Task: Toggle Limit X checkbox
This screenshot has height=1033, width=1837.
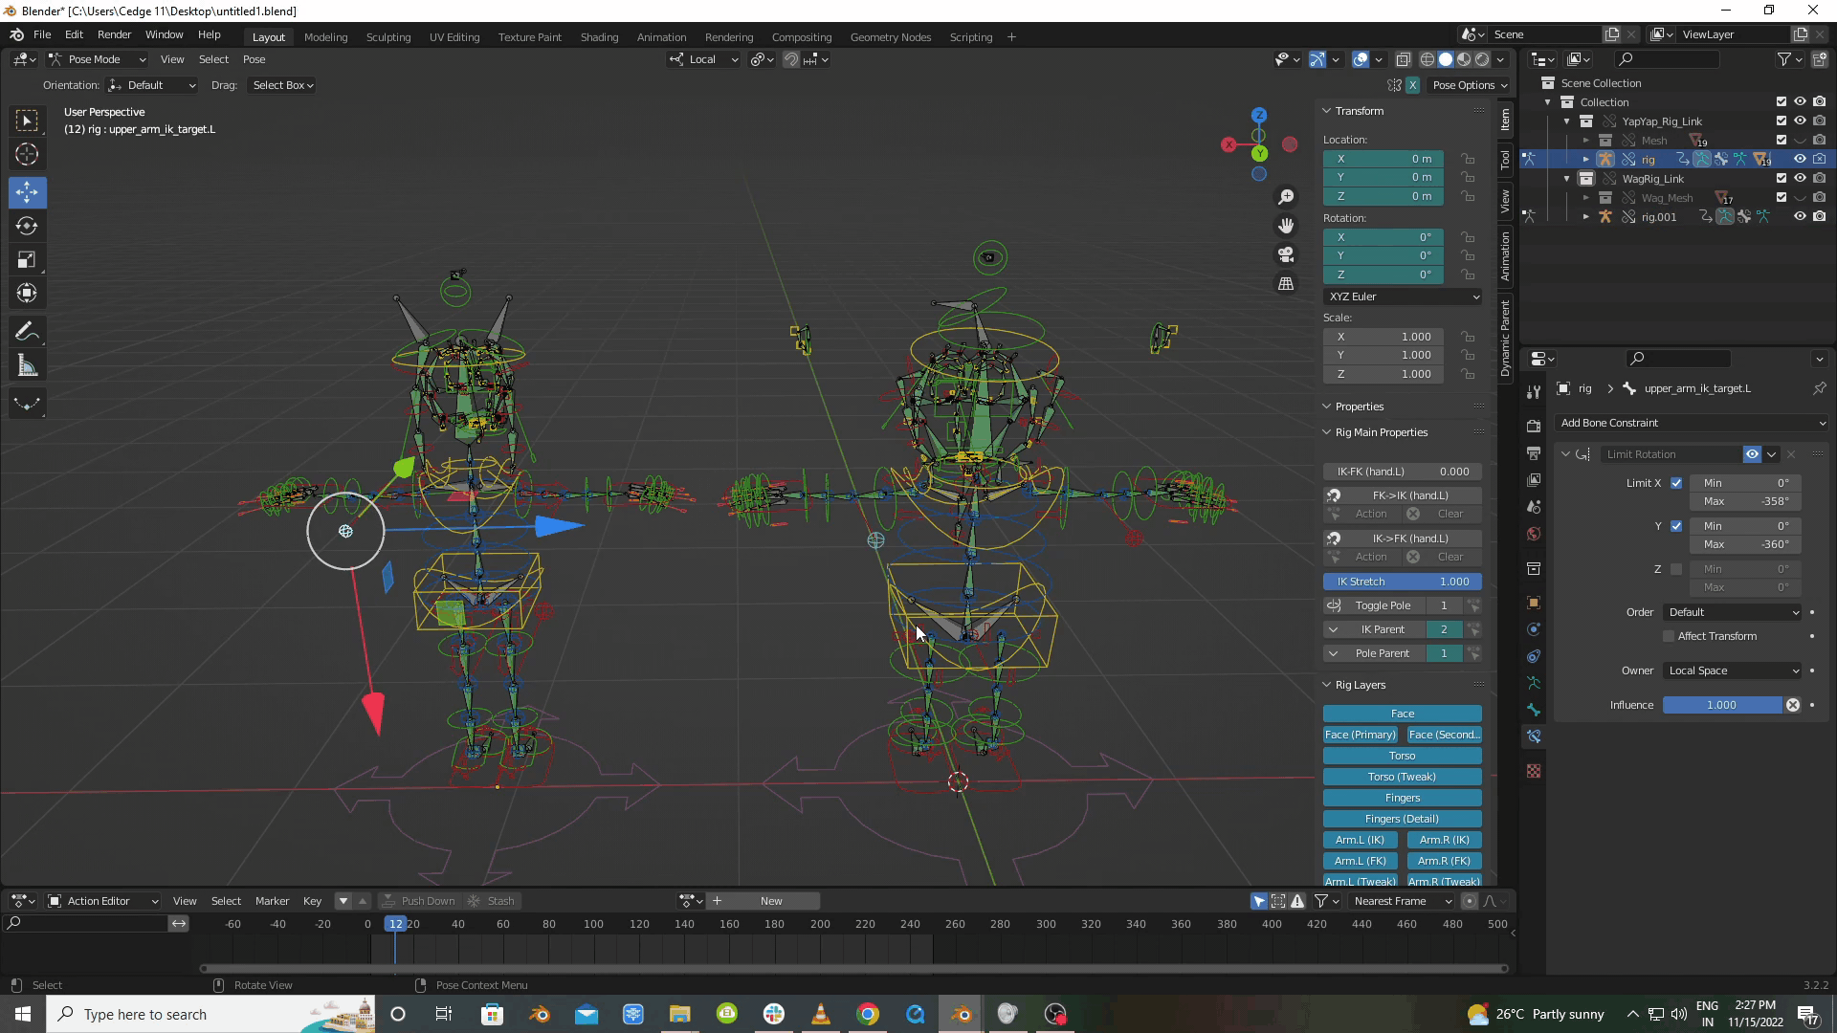Action: coord(1676,483)
